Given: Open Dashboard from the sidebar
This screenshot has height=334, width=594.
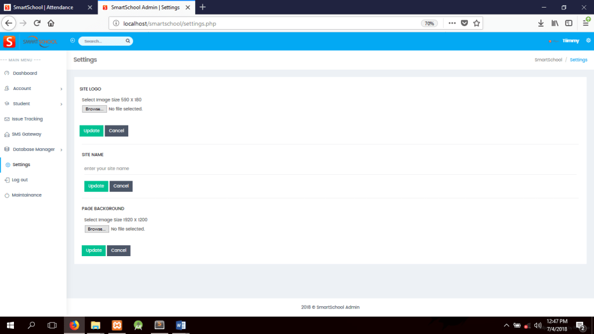Looking at the screenshot, I should tap(24, 73).
